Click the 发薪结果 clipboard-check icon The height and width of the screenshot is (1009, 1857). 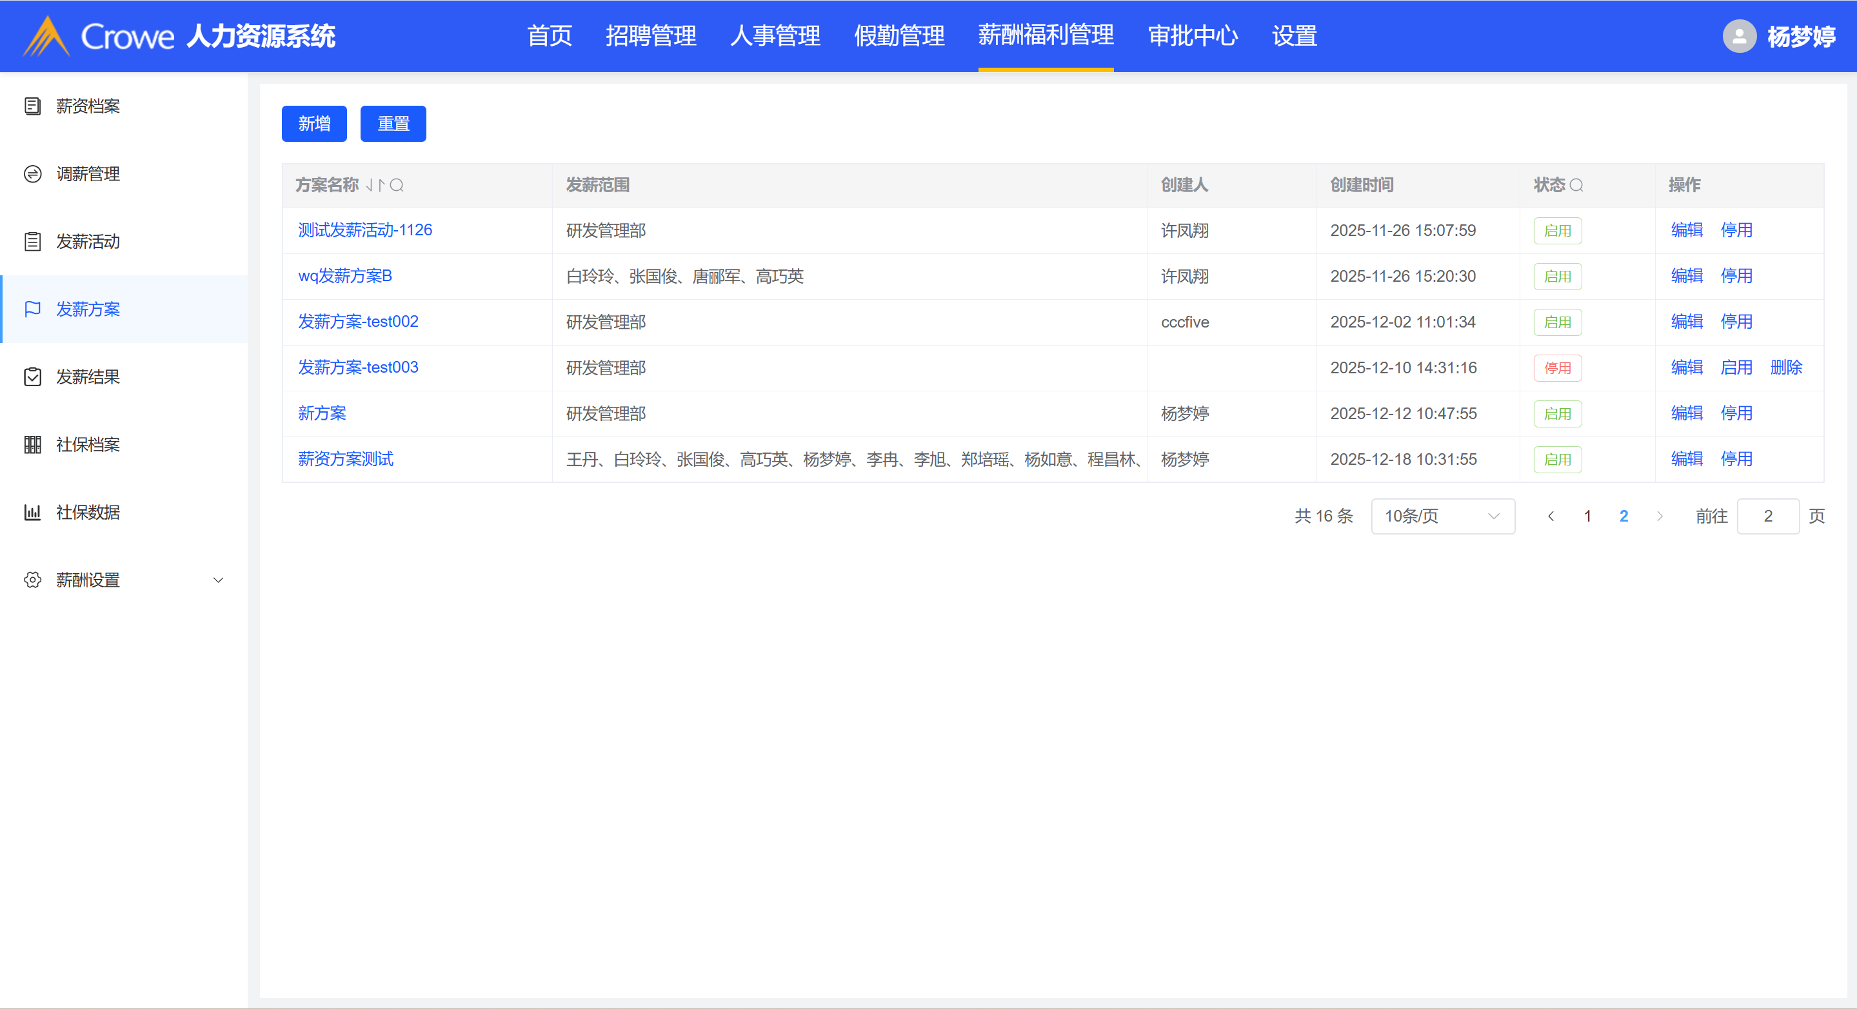(x=32, y=377)
